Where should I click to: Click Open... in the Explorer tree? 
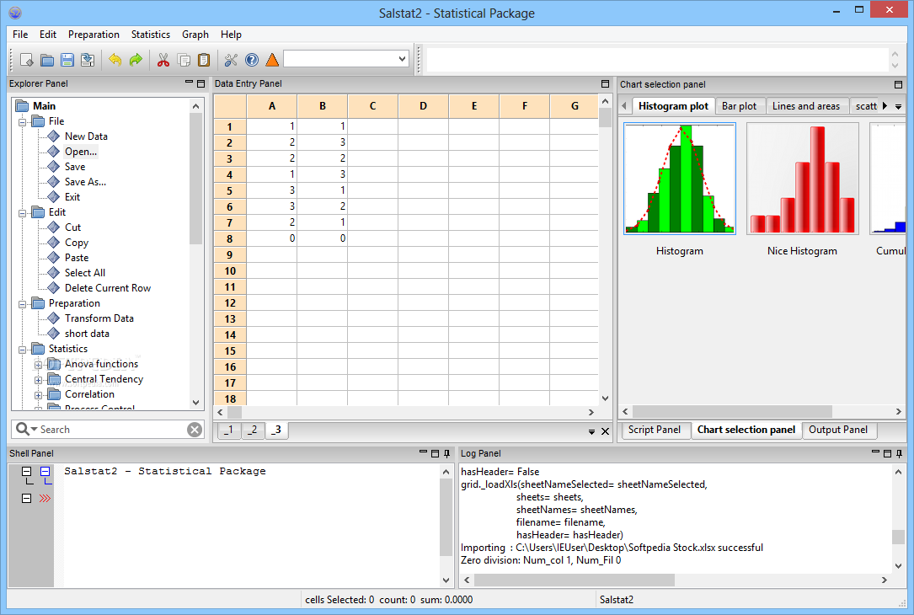click(x=80, y=152)
